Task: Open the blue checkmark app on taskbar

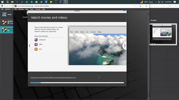Action: pyautogui.click(x=22, y=2)
